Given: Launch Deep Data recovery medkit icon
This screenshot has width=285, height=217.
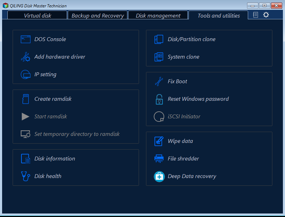Looking at the screenshot, I should pos(159,176).
